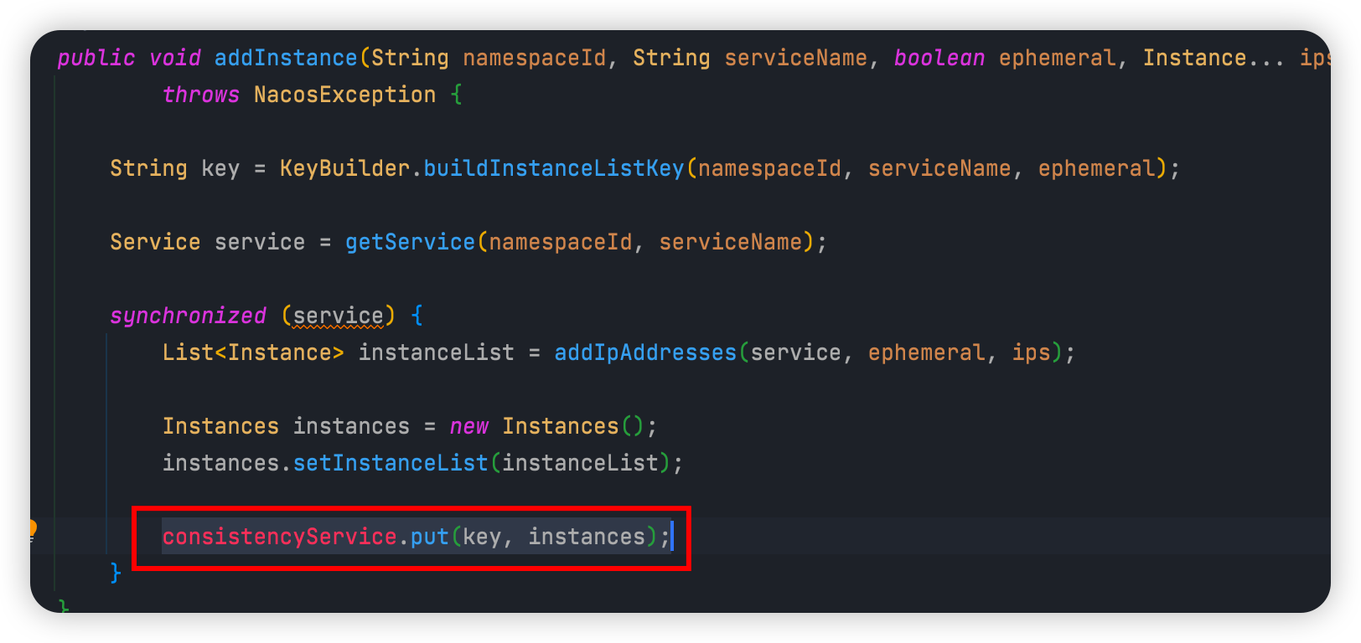
Task: Click the addIpAddresses method call
Action: (x=644, y=352)
